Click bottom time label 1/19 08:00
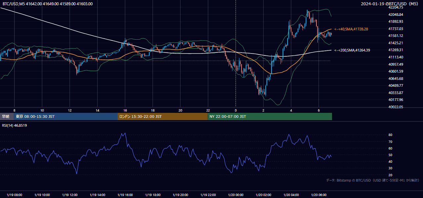Viewport: 423px width, 198px height. point(14,195)
